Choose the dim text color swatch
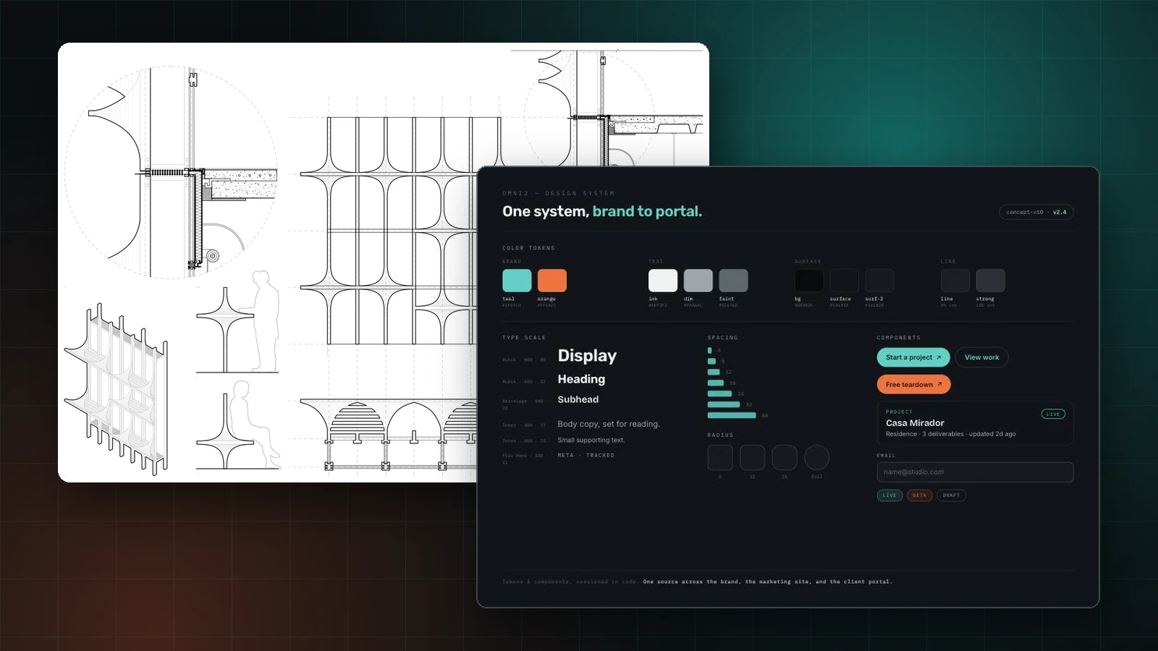This screenshot has height=651, width=1158. click(x=698, y=280)
